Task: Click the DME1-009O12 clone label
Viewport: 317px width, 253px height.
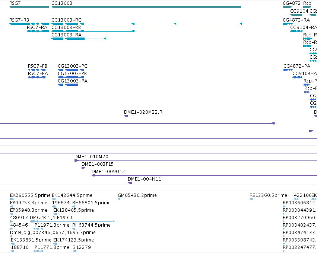Action: (108, 172)
